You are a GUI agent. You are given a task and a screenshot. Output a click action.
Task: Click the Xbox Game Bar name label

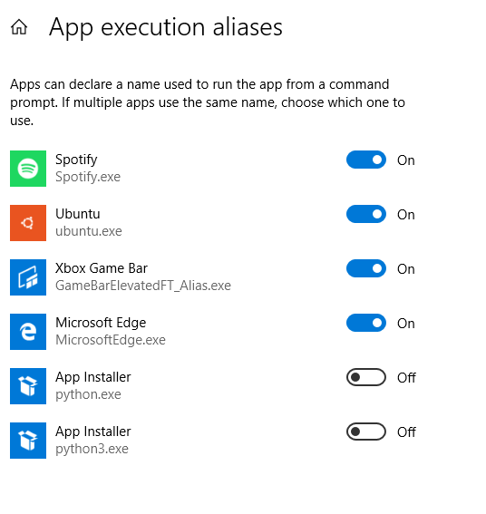pos(102,268)
